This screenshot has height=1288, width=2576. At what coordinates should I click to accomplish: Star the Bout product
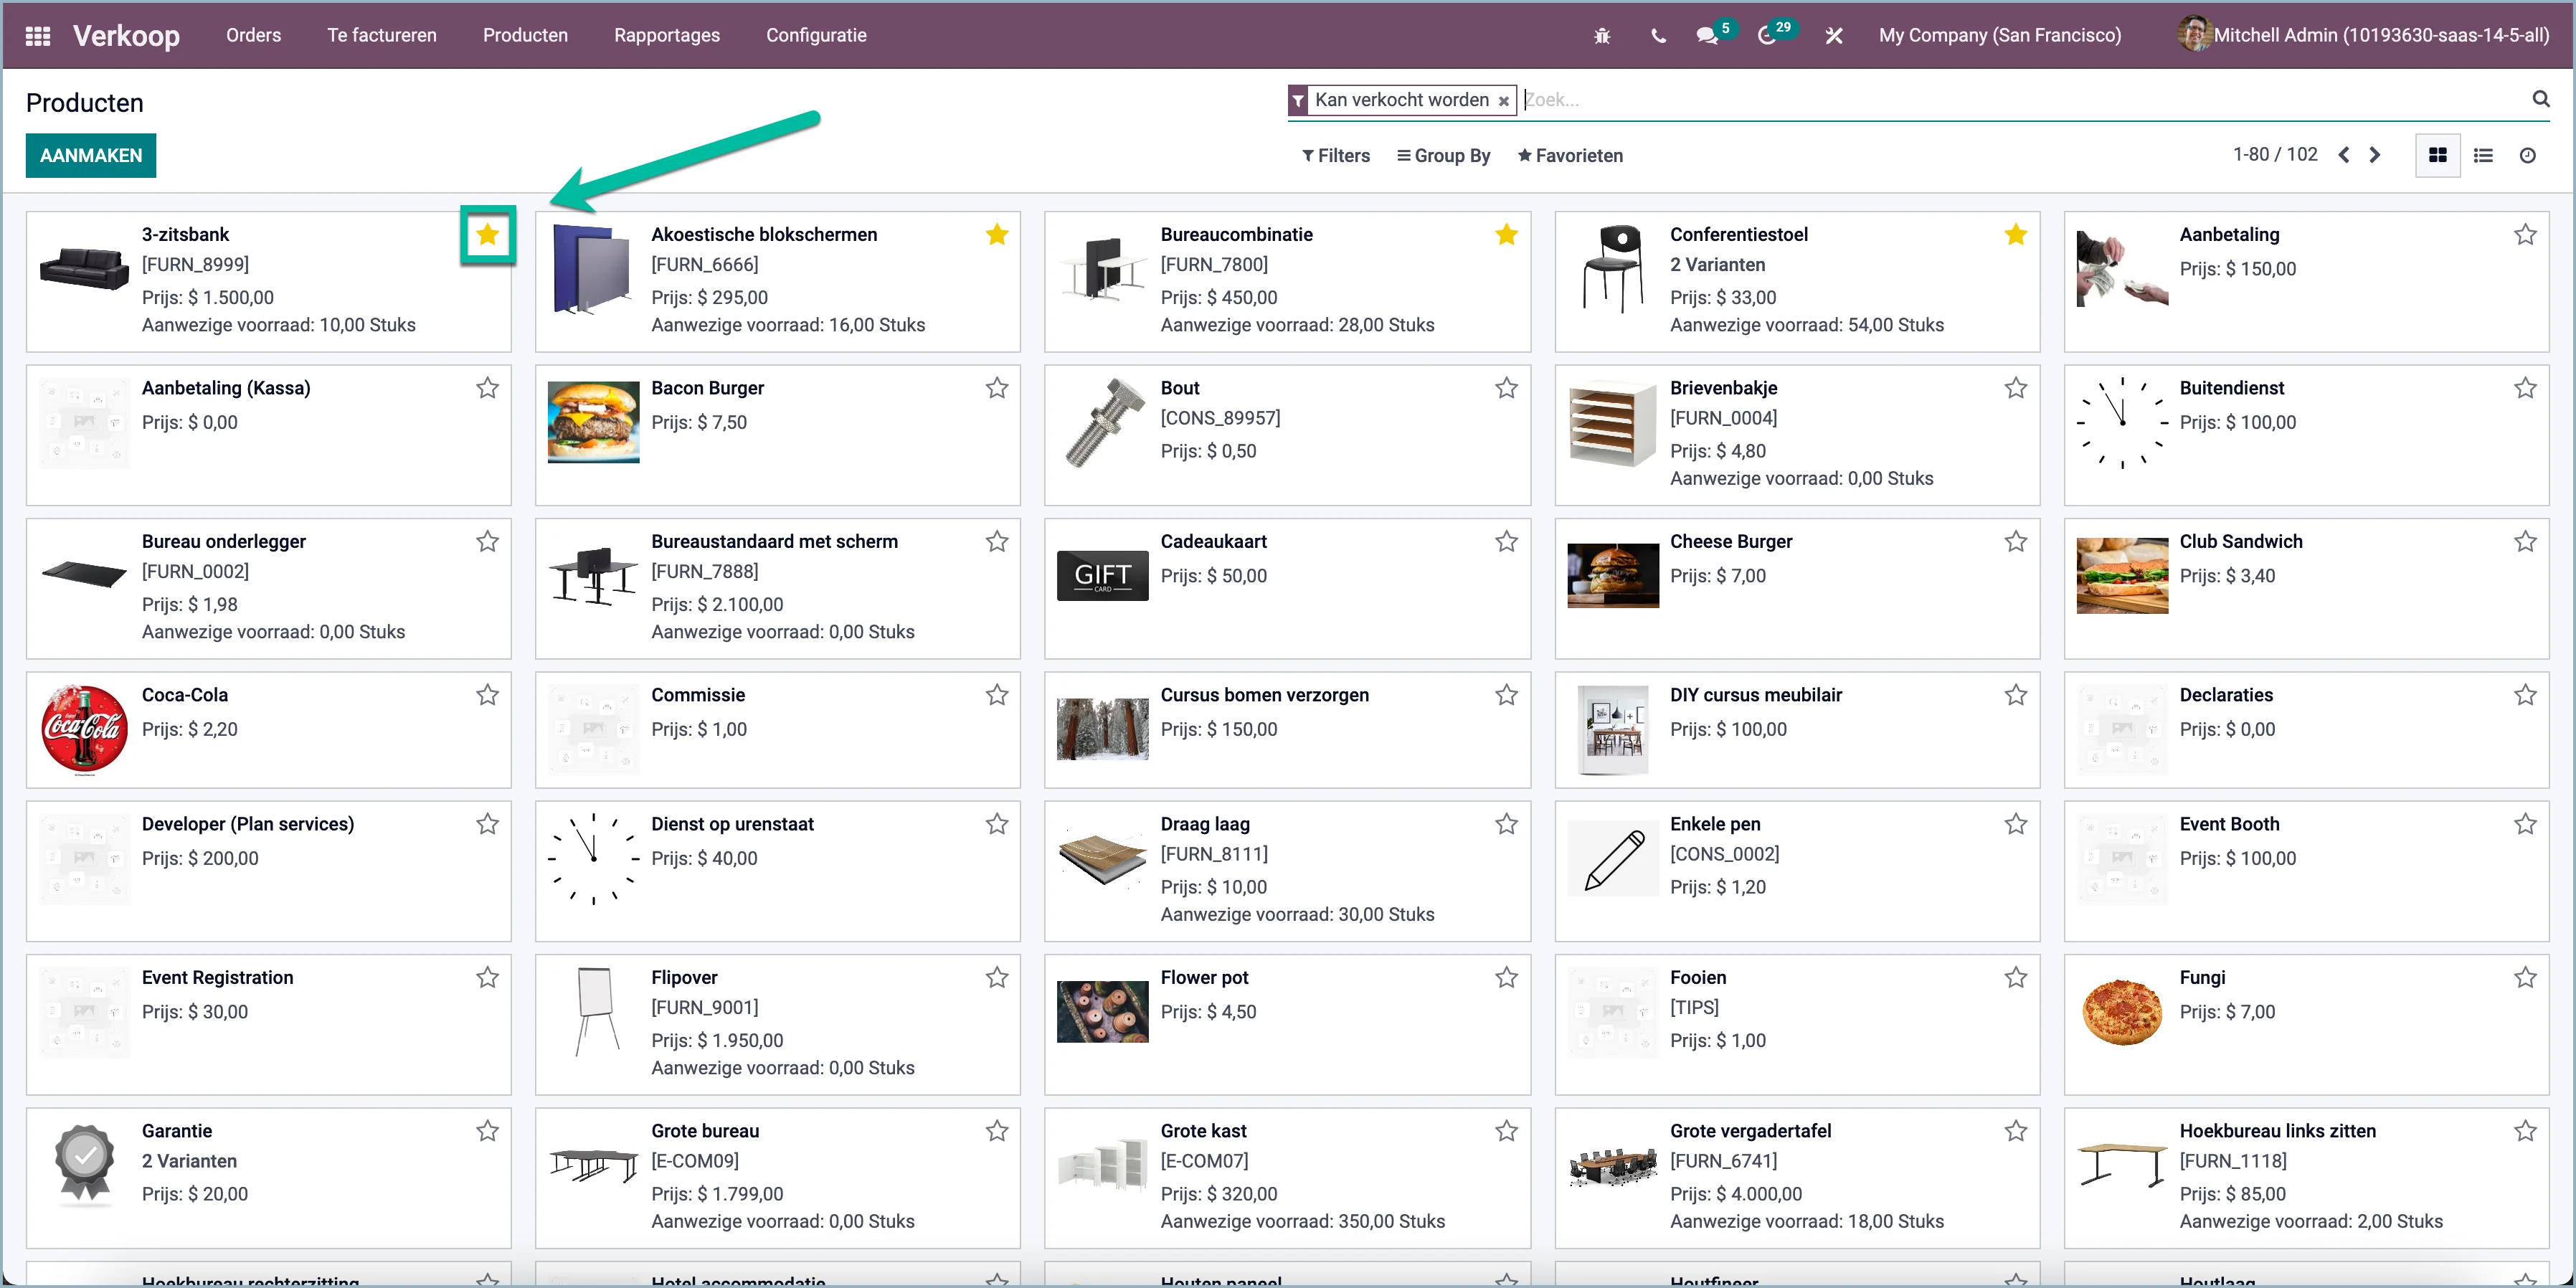pyautogui.click(x=1506, y=388)
